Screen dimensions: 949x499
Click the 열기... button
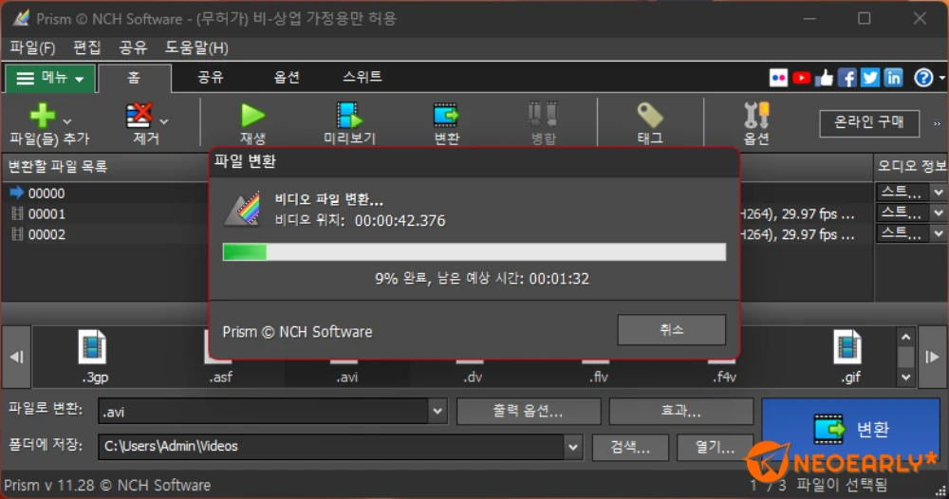tap(715, 448)
